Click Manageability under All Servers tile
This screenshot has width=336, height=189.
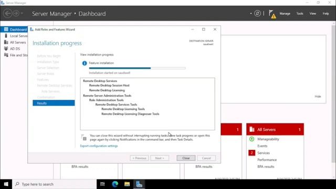tap(268, 139)
